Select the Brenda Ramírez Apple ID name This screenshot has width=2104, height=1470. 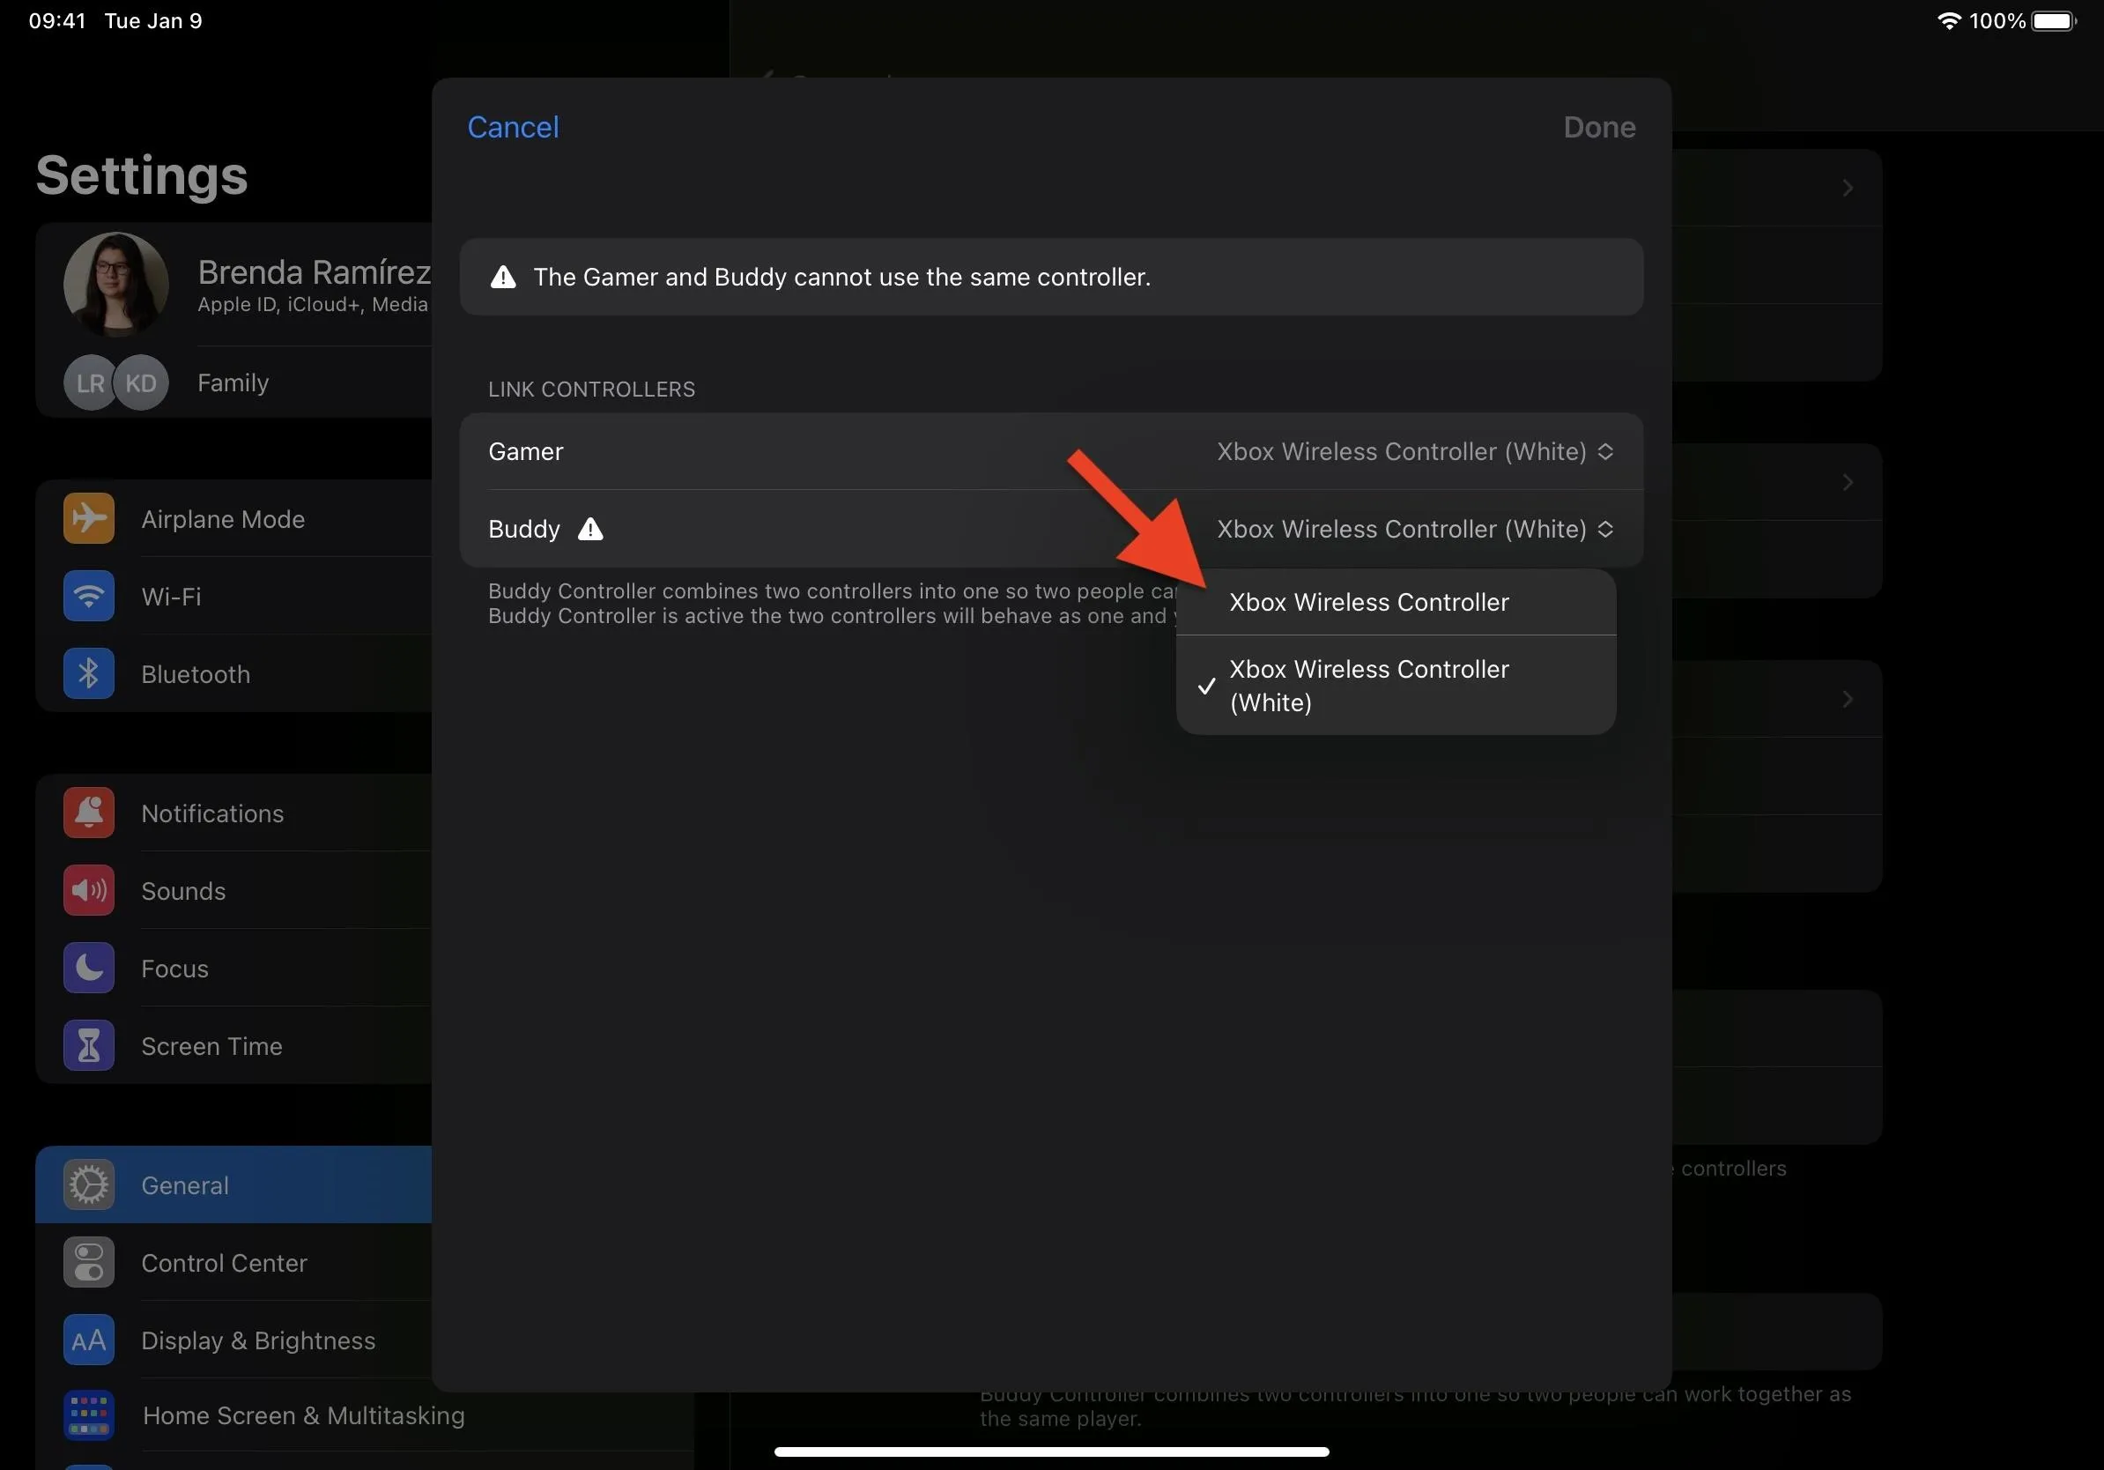[315, 272]
